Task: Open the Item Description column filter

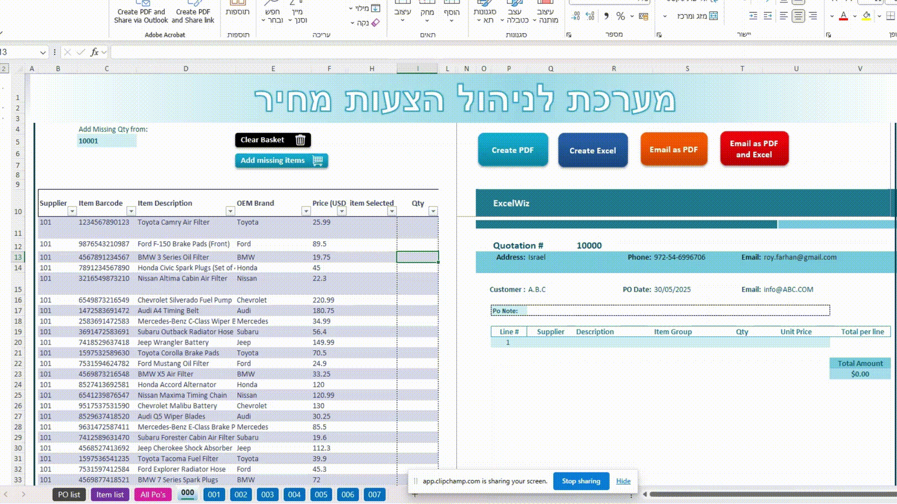Action: tap(230, 211)
